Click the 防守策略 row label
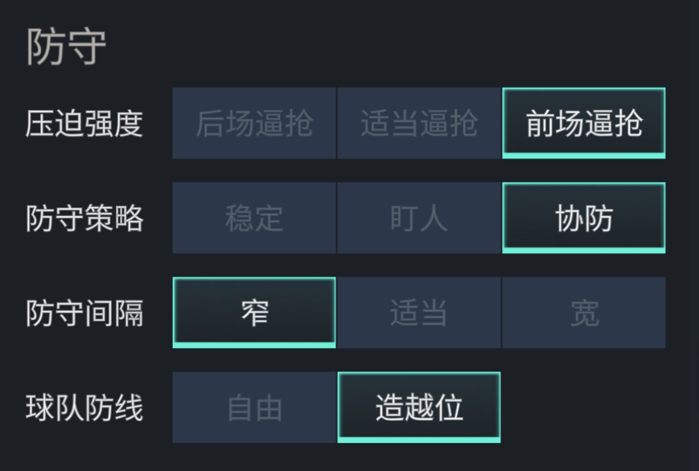The height and width of the screenshot is (471, 699). point(84,219)
